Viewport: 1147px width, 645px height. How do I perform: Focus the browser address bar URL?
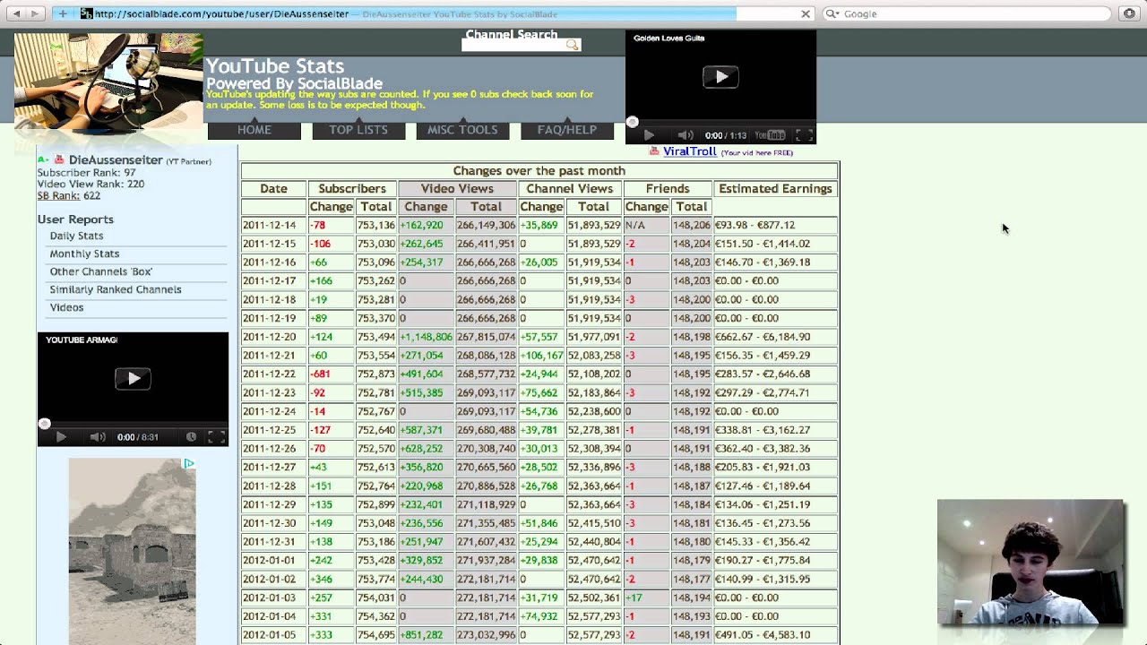[221, 13]
